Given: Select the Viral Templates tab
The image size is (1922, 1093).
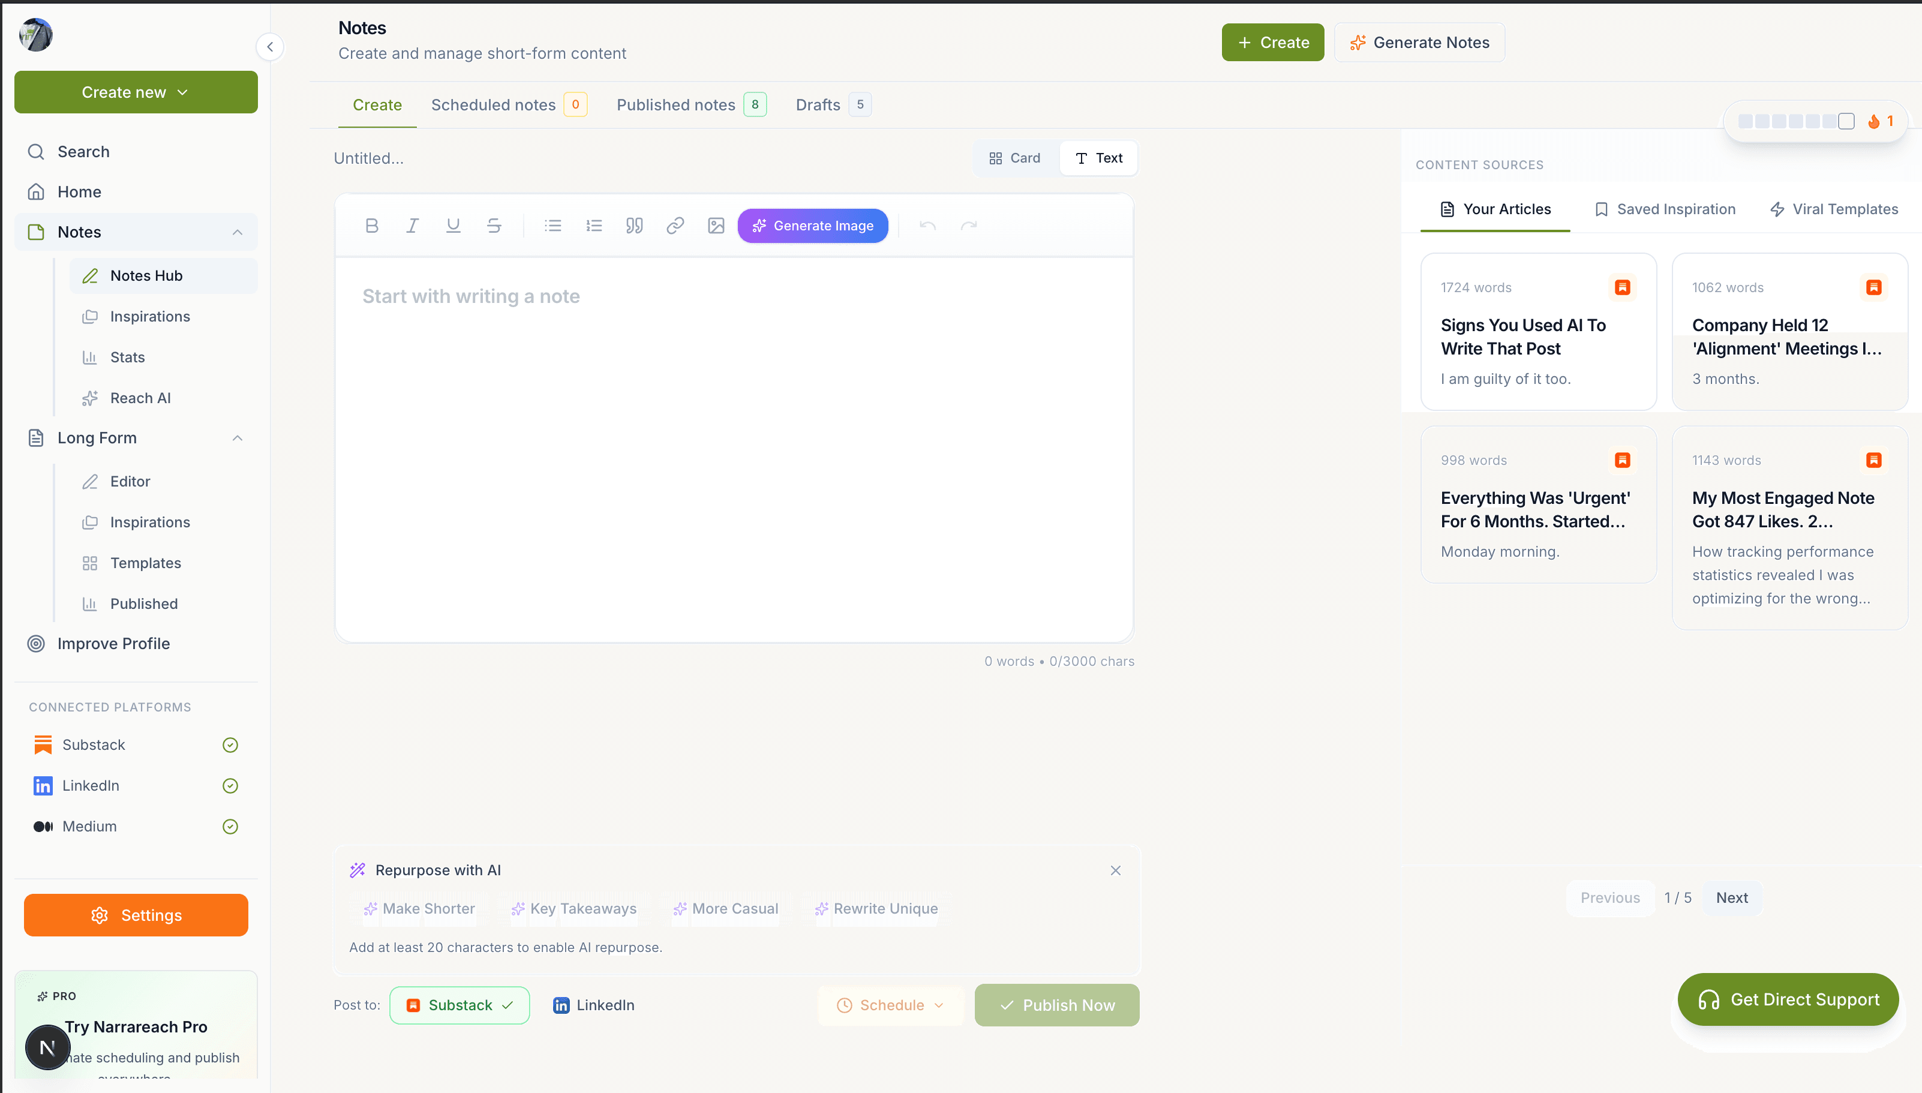Looking at the screenshot, I should click(x=1833, y=209).
